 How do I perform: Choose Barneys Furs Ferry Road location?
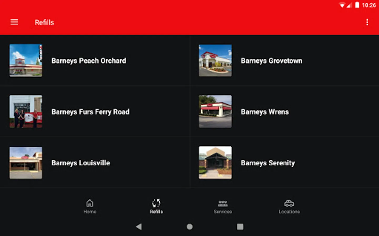tap(95, 111)
